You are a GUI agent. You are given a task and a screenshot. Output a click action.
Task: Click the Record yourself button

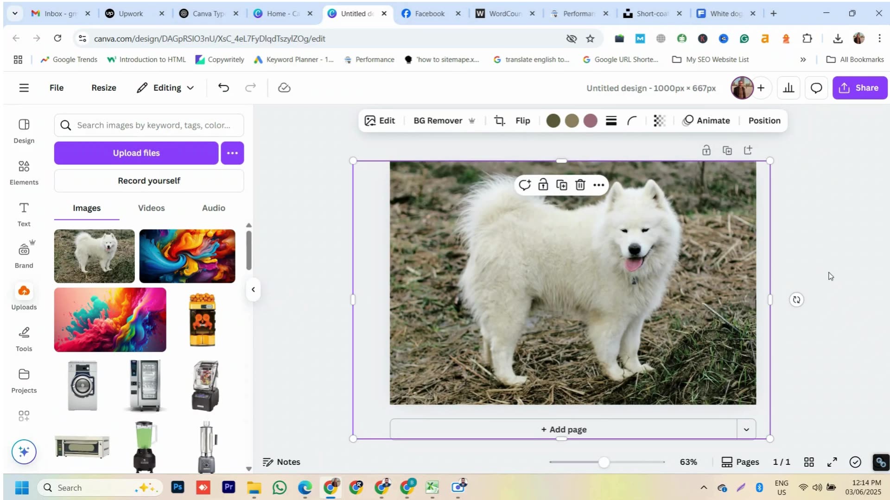(149, 181)
